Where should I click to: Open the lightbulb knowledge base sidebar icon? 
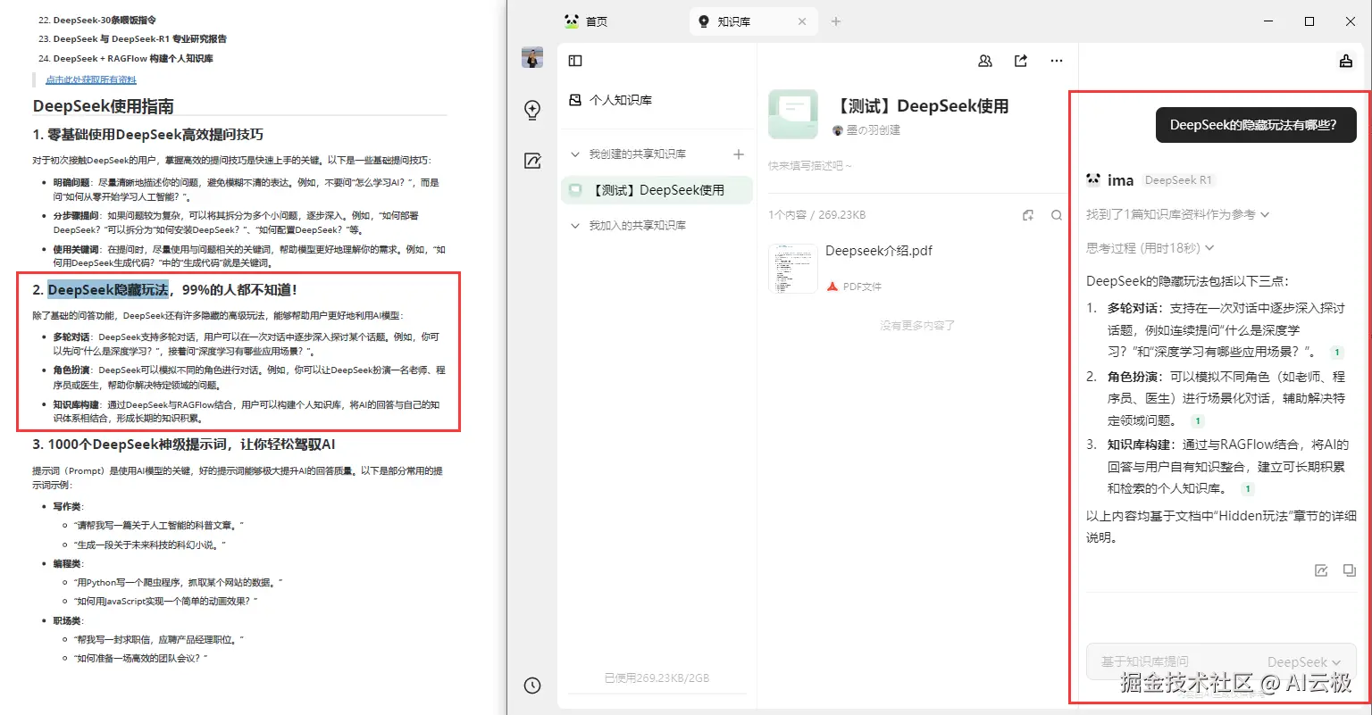[532, 110]
